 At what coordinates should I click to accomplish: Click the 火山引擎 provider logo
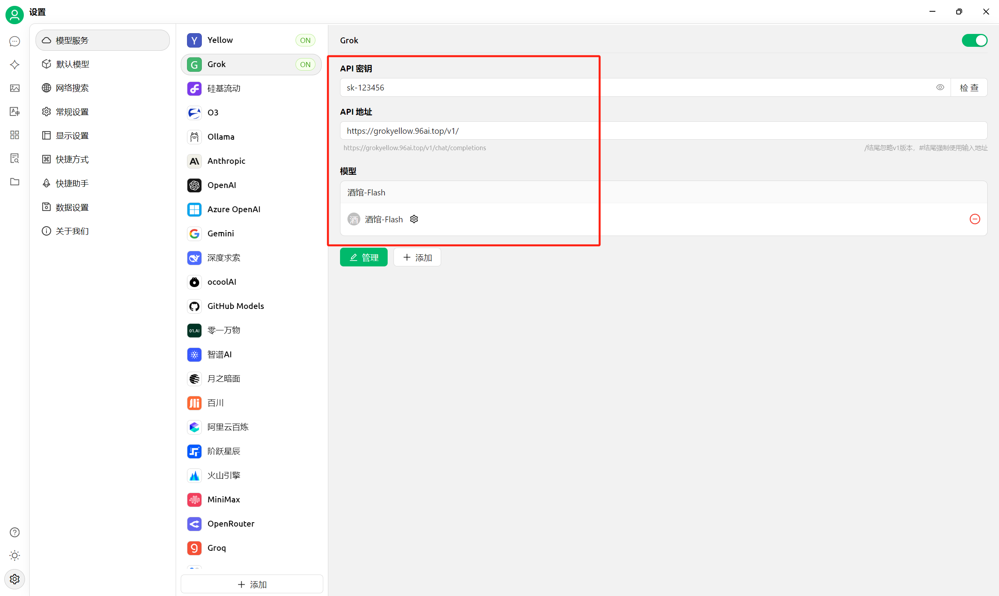(194, 475)
